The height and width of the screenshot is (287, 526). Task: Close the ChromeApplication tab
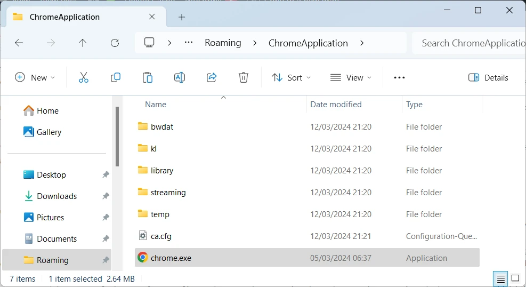point(152,17)
